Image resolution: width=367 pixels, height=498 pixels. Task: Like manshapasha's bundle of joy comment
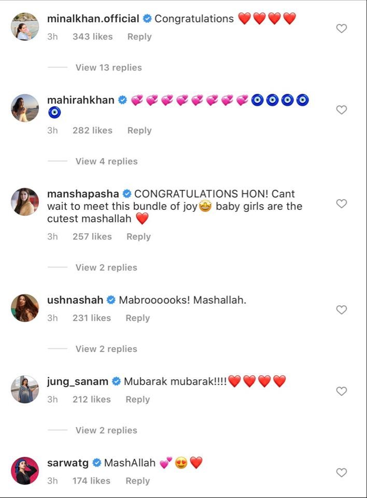coord(342,204)
